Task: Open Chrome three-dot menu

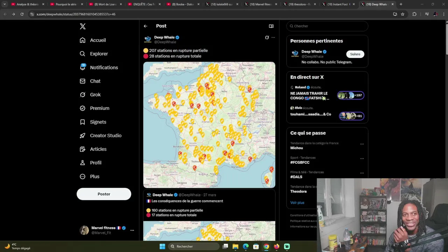Action: pyautogui.click(x=443, y=14)
